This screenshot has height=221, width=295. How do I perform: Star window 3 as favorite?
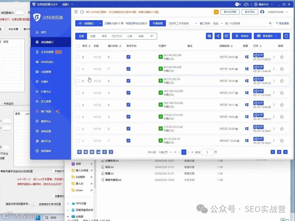pyautogui.click(x=282, y=117)
